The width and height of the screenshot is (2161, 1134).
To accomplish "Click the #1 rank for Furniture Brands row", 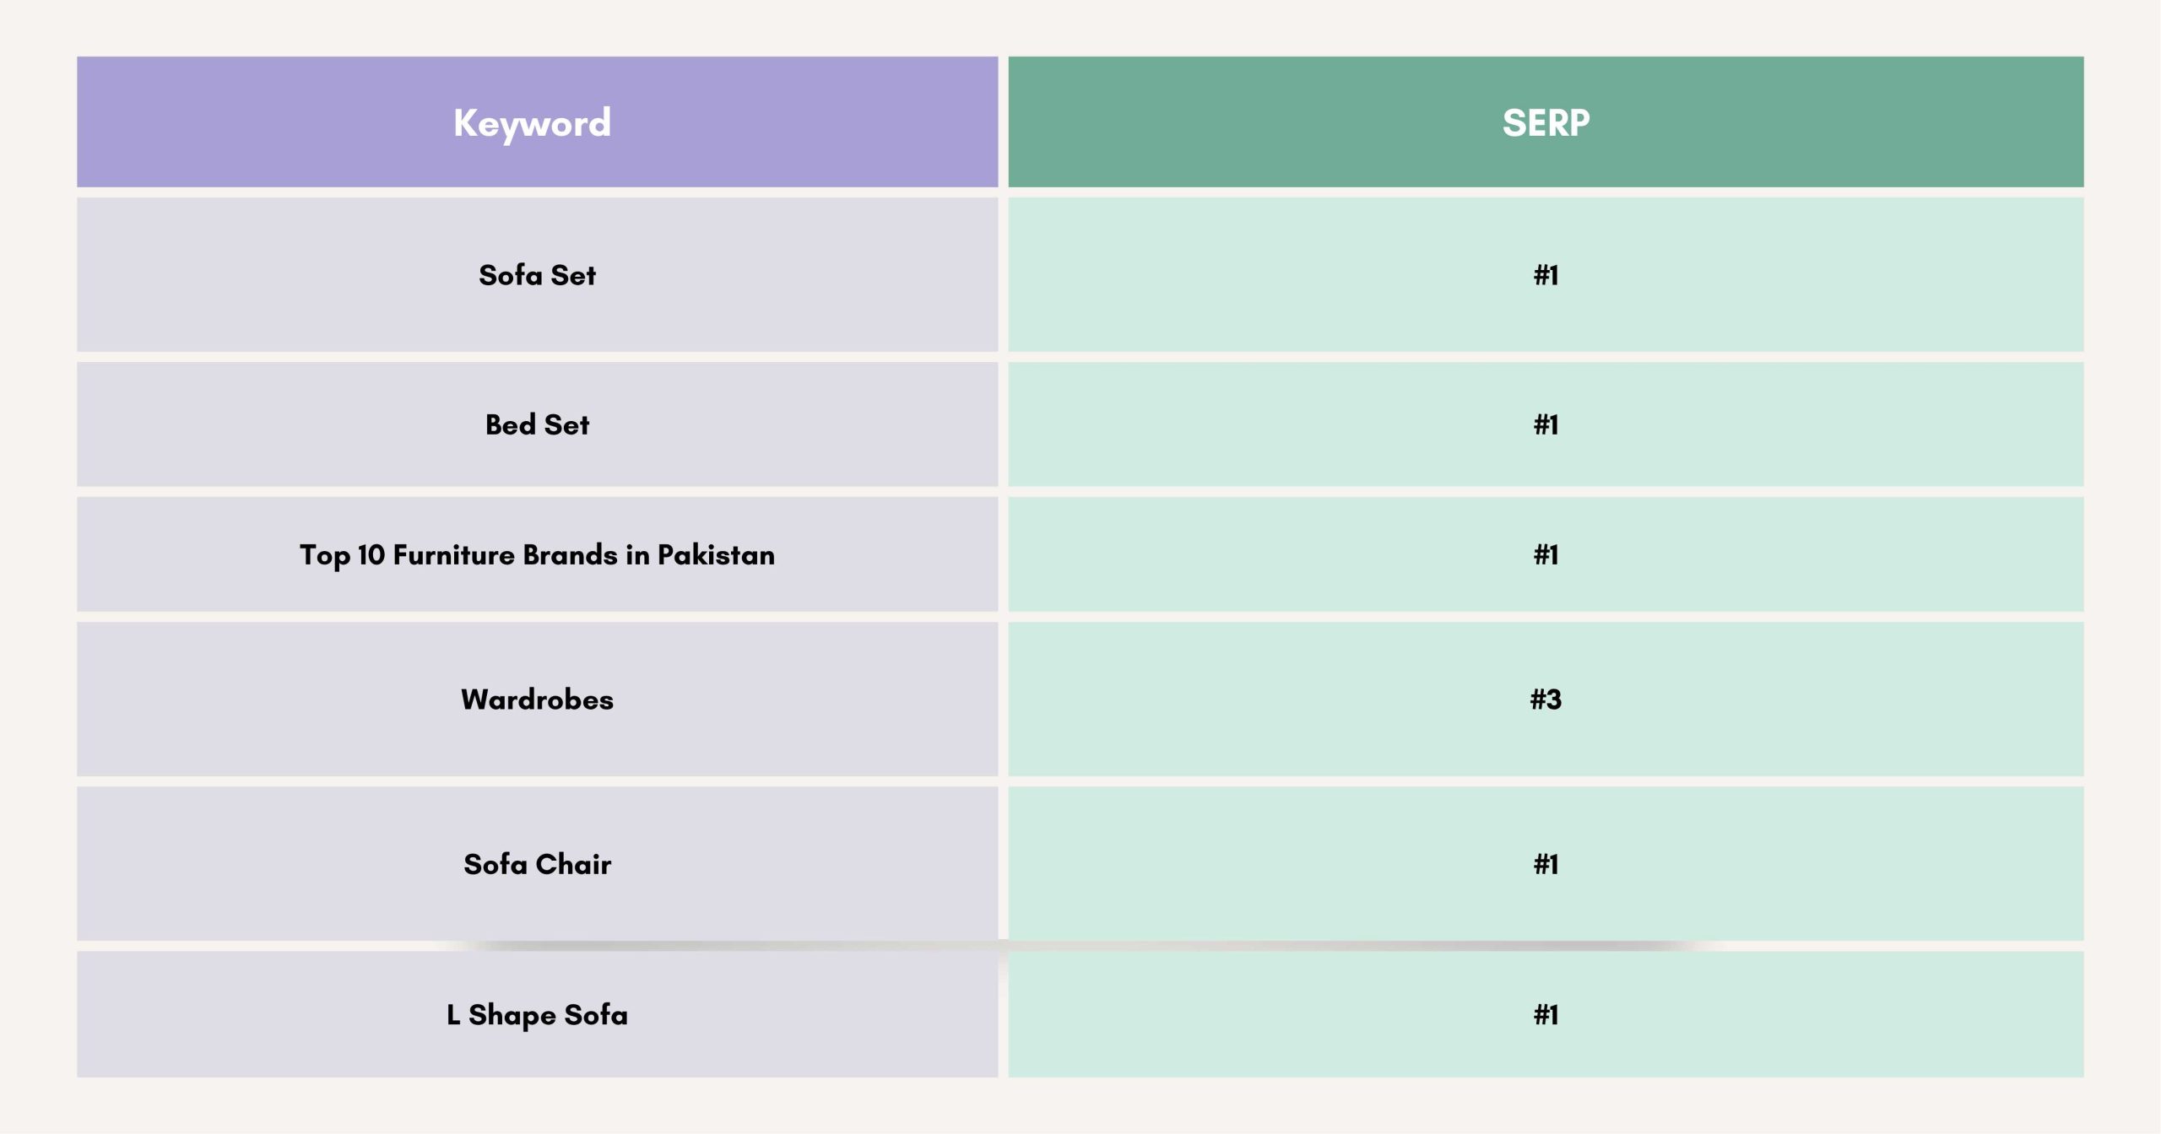I will click(x=1546, y=555).
